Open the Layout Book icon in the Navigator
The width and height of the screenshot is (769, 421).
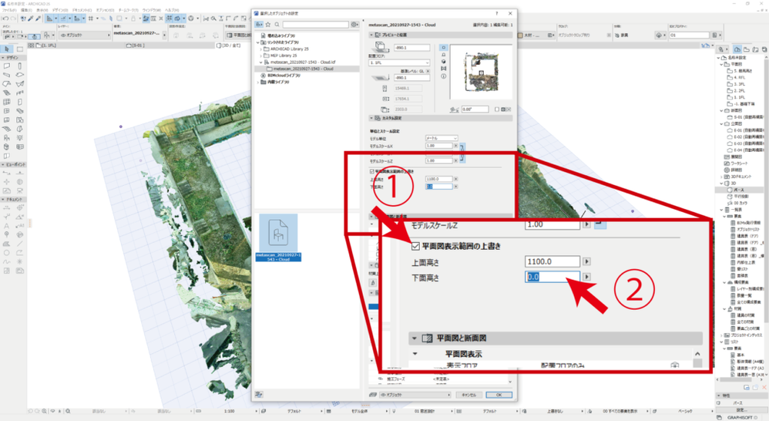coord(755,49)
